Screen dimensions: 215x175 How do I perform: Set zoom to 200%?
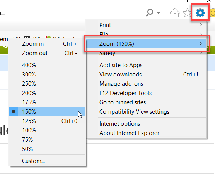pos(47,93)
